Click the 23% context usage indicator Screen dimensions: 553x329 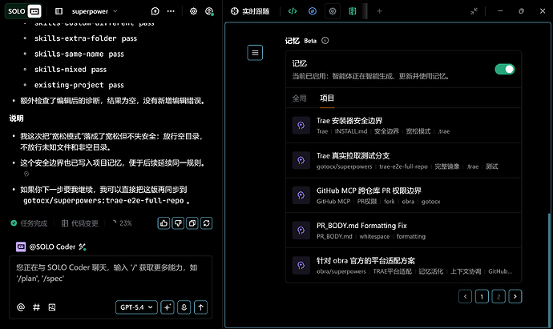[x=122, y=223]
